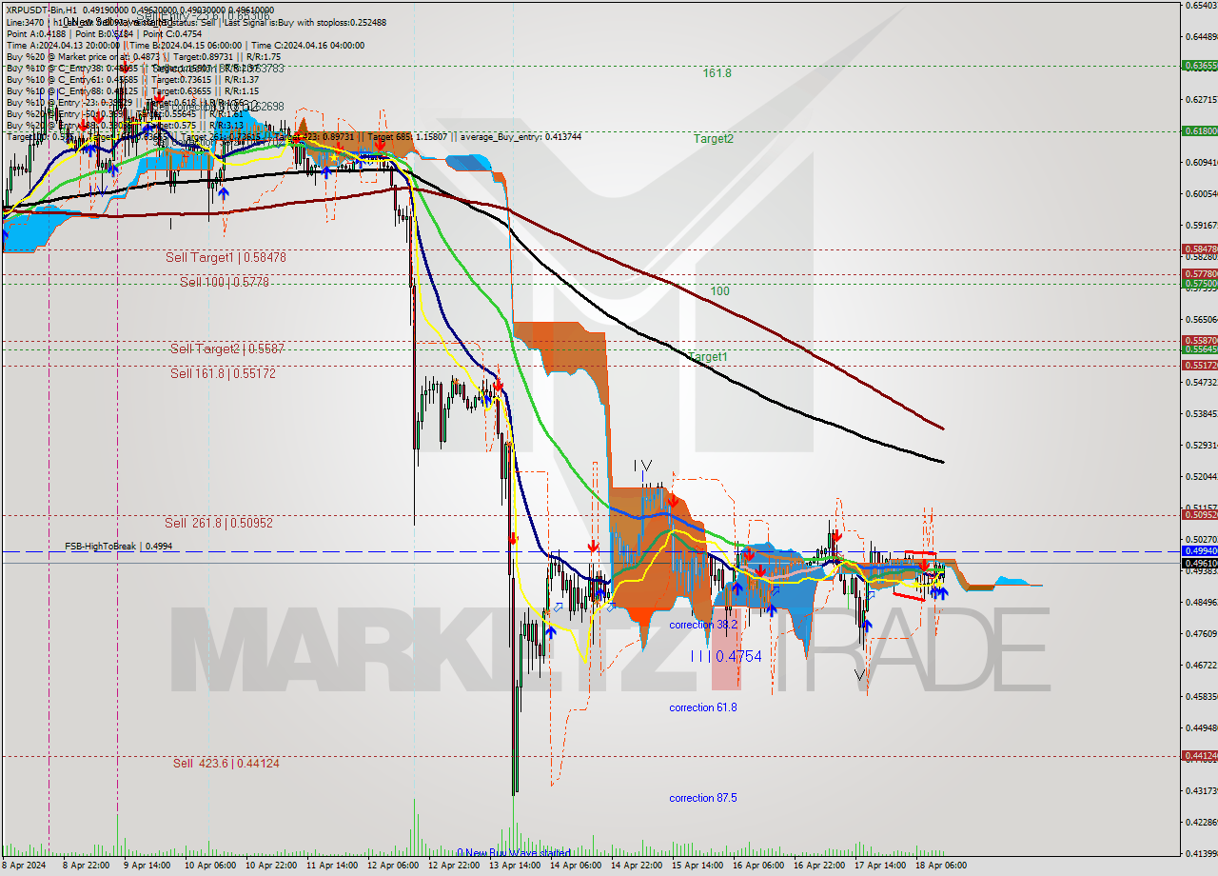Image resolution: width=1218 pixels, height=876 pixels.
Task: Click the '0 New Buy Wave started' text
Action: (x=514, y=853)
